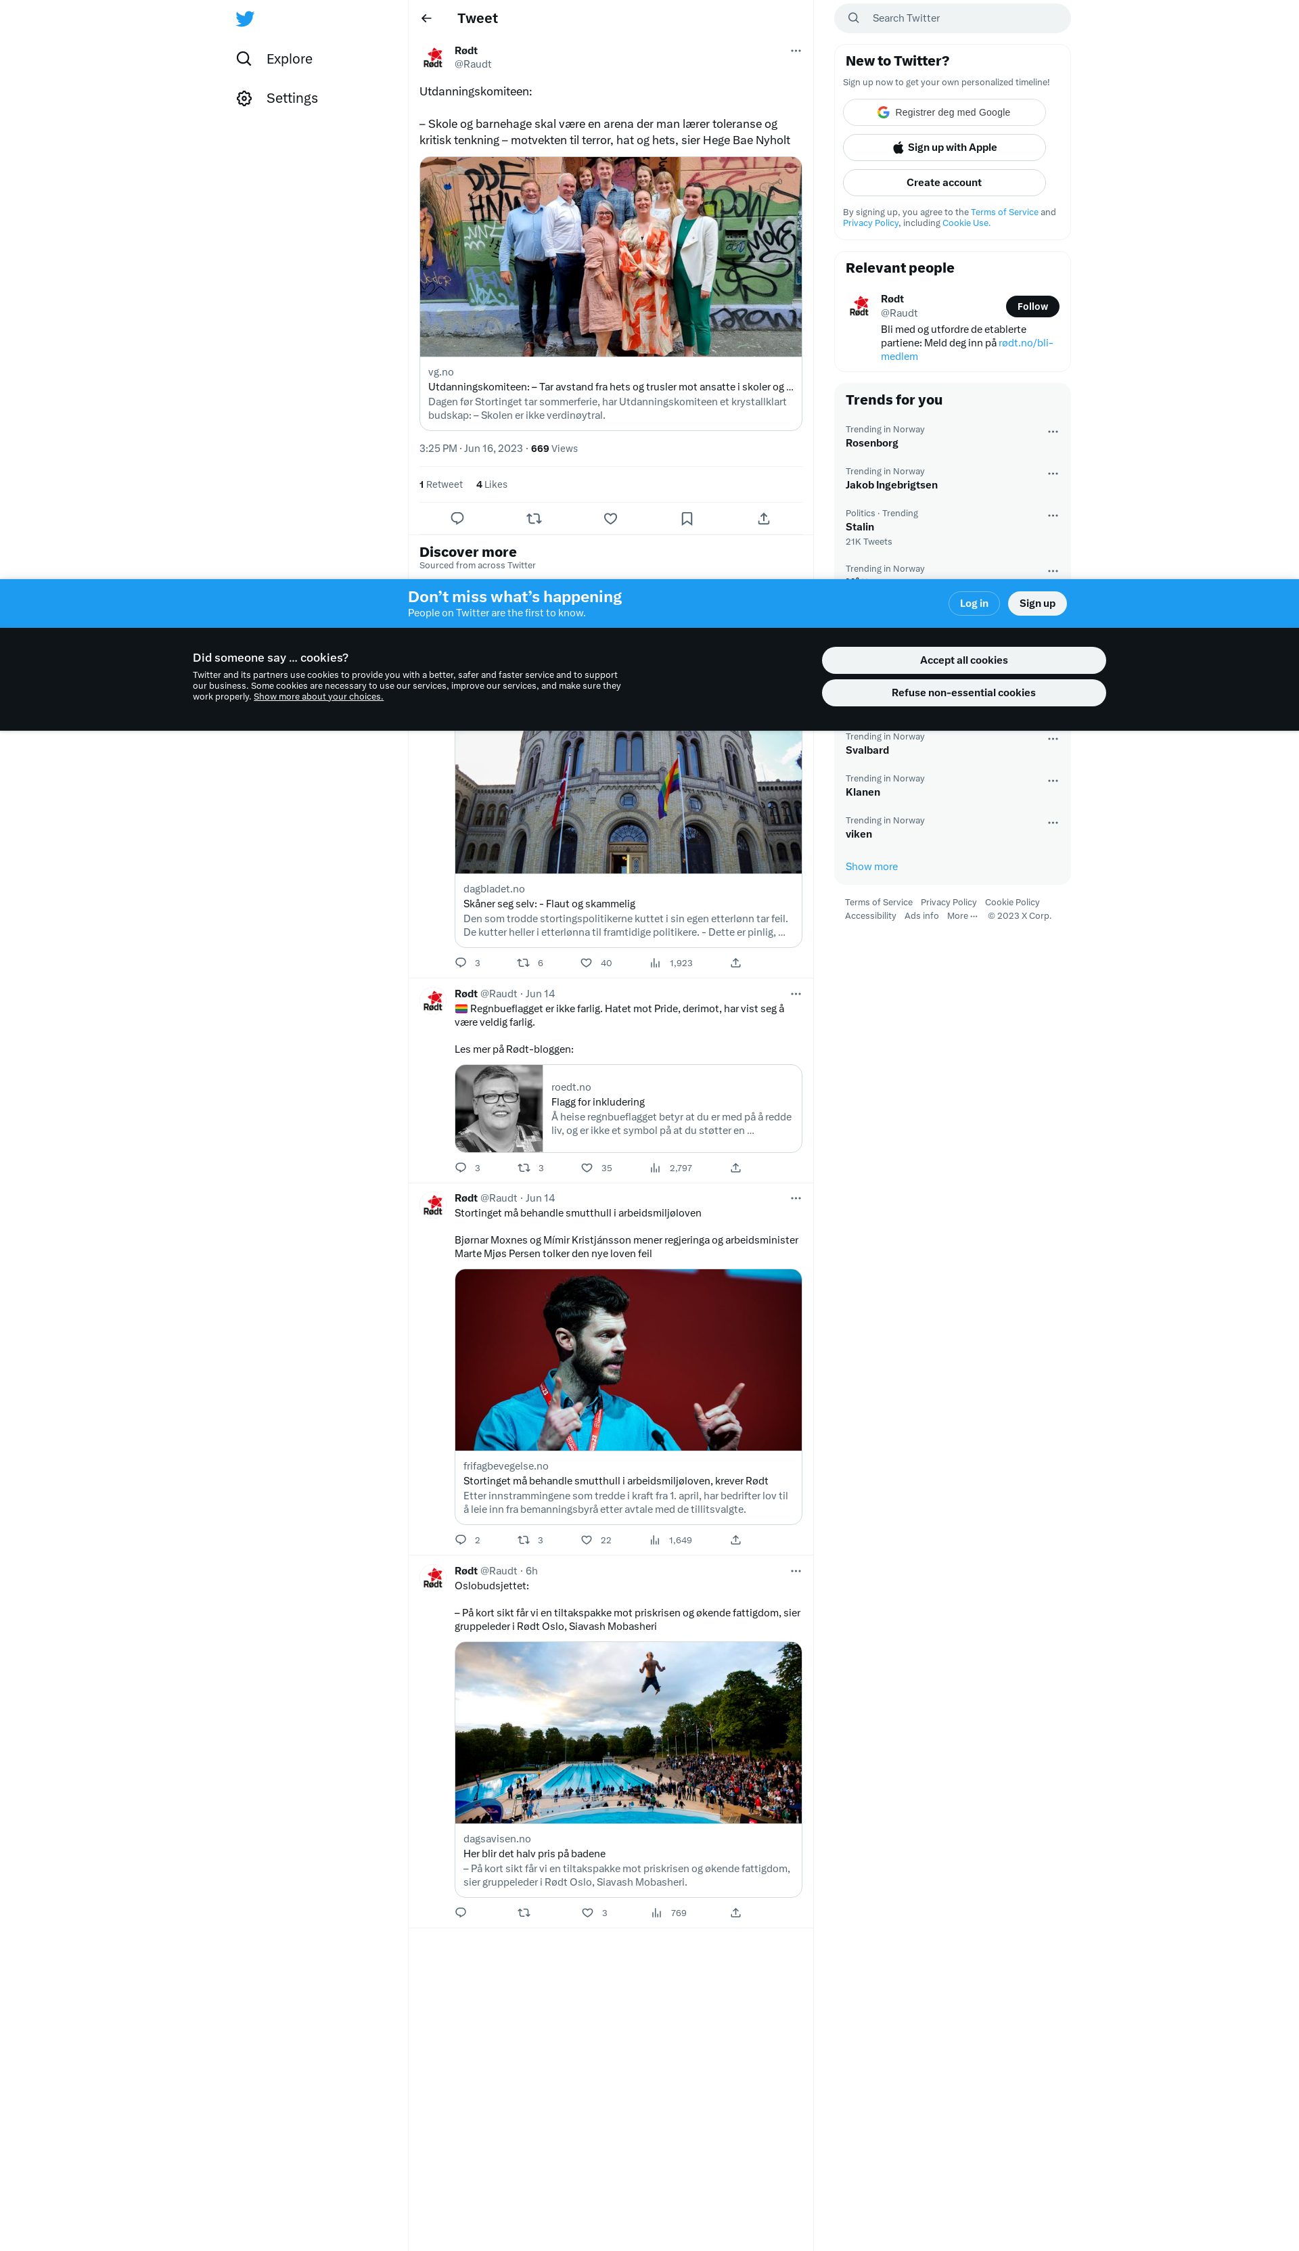Open more options on the arbeidsmiljøloven tweet
Image resolution: width=1299 pixels, height=2251 pixels.
(796, 1198)
